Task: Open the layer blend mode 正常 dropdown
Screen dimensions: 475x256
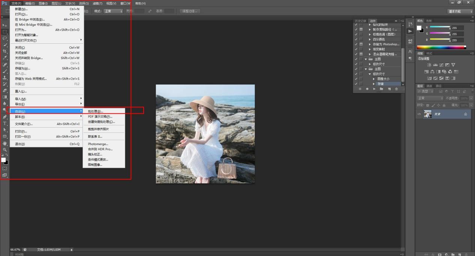Action: tap(430, 98)
